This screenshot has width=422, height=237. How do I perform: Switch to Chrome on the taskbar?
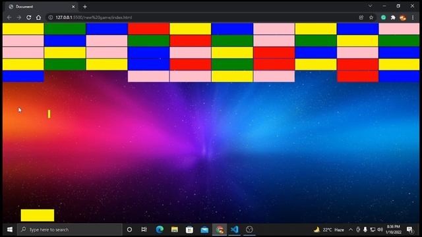[220, 230]
